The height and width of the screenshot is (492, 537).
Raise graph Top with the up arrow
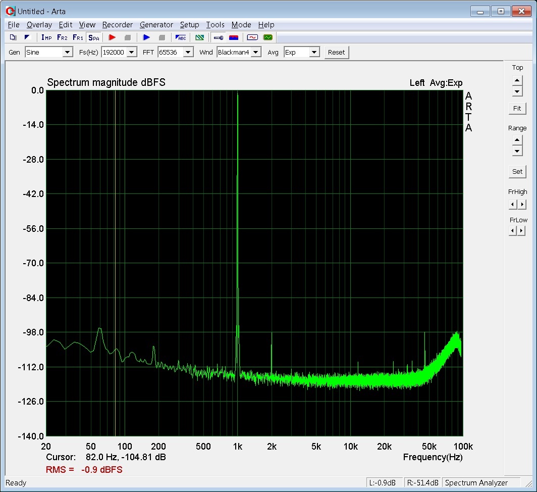coord(517,81)
